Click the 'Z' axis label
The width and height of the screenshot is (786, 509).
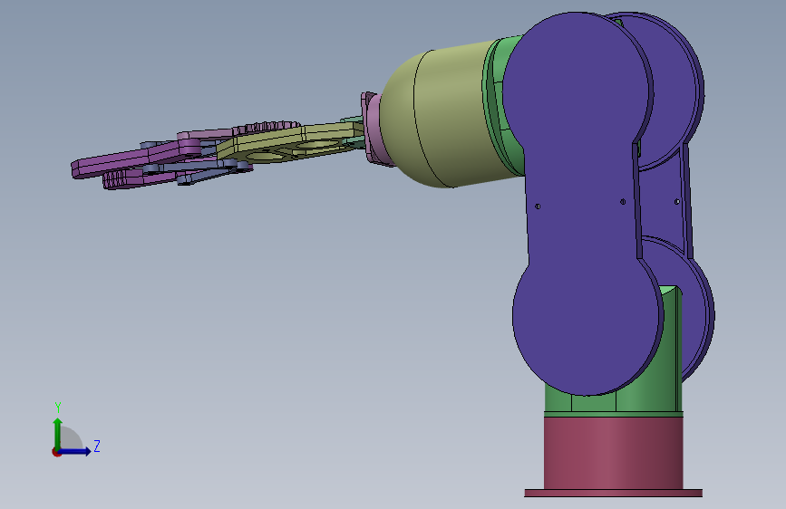(97, 446)
